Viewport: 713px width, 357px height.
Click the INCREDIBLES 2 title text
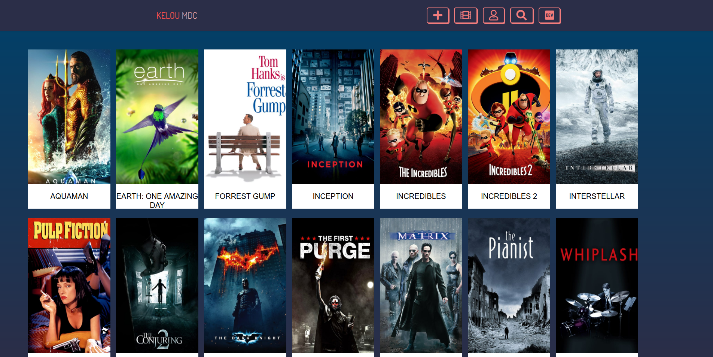[509, 196]
